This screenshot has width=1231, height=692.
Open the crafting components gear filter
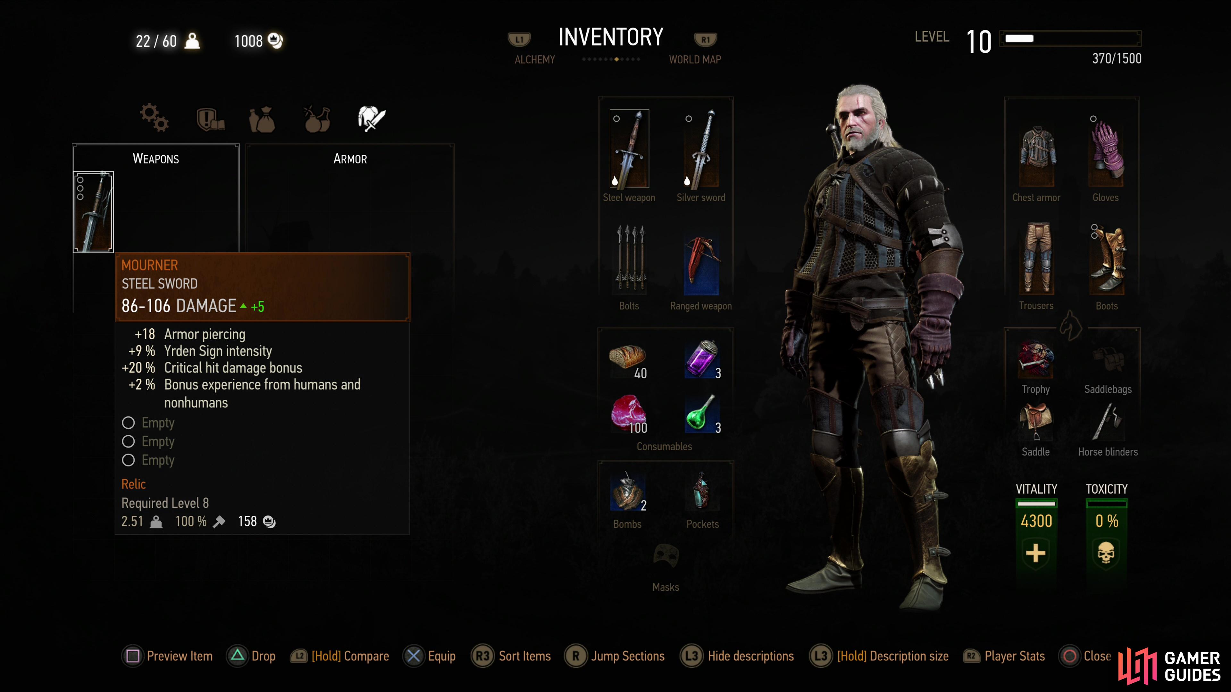click(154, 118)
